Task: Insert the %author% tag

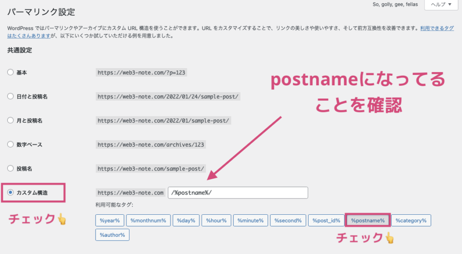Action: (x=112, y=235)
